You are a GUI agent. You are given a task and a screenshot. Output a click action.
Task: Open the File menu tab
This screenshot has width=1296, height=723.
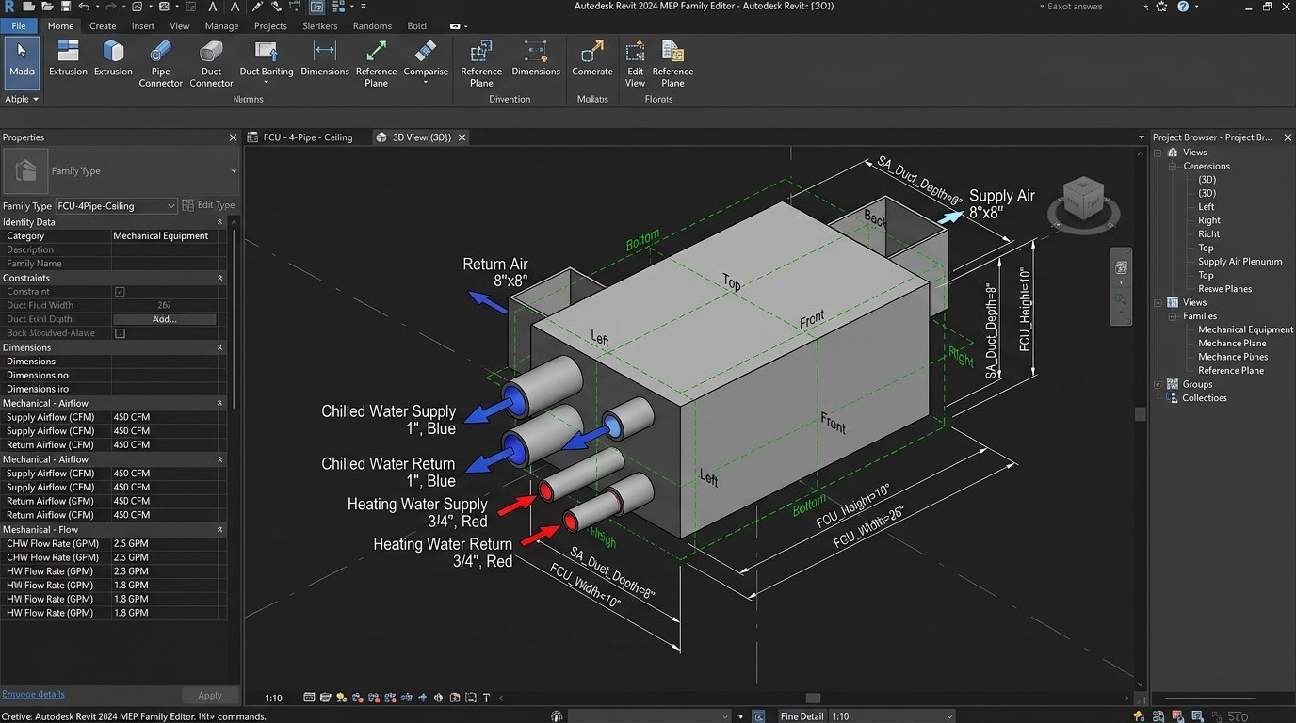pyautogui.click(x=19, y=25)
